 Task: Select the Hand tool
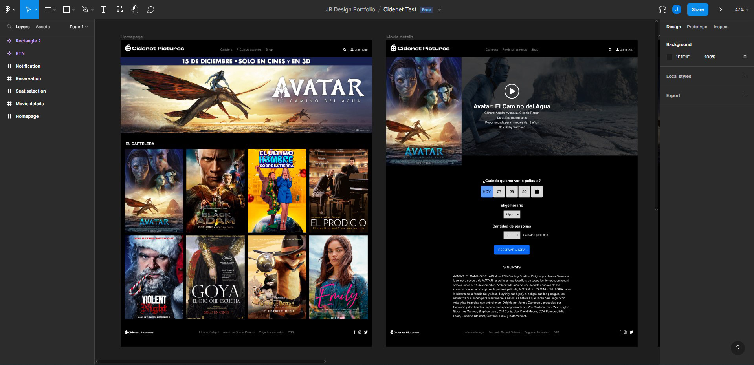[x=135, y=9]
